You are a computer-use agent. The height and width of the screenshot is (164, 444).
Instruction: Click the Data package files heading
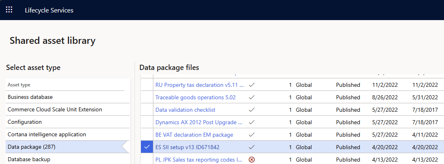tap(169, 68)
